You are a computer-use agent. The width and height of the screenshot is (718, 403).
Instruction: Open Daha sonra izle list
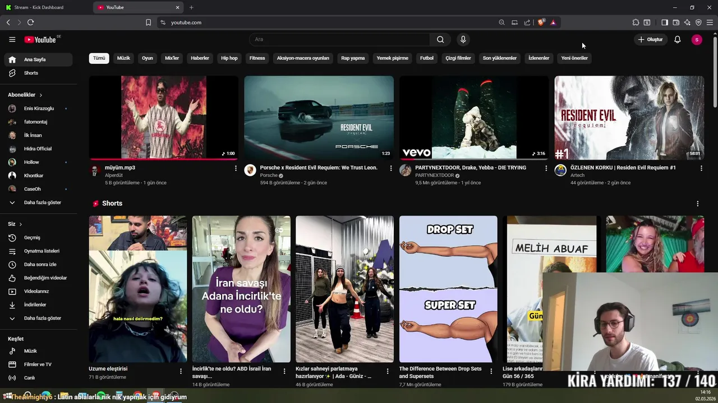click(38, 264)
